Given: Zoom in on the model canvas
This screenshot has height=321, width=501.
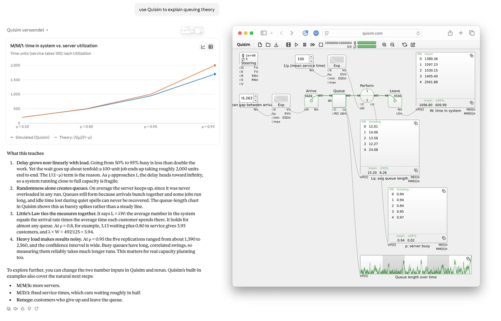Looking at the screenshot, I should [384, 45].
